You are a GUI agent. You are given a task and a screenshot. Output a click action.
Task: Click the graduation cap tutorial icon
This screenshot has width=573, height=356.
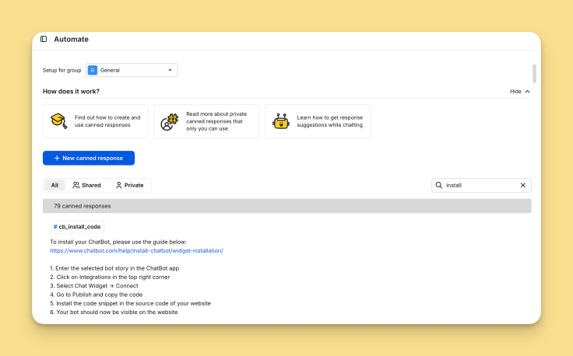click(59, 121)
